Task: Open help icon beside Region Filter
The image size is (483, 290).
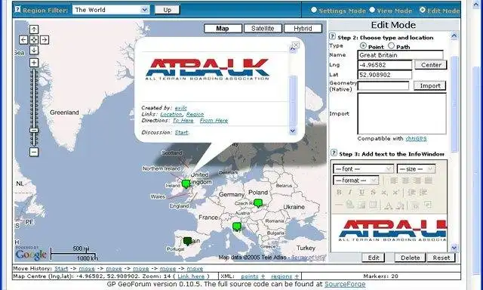Action: coord(17,9)
